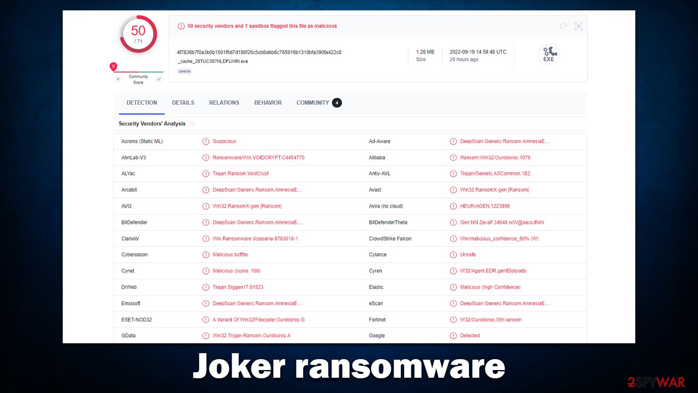The height and width of the screenshot is (393, 698).
Task: Click the Community Score label
Action: 139,80
